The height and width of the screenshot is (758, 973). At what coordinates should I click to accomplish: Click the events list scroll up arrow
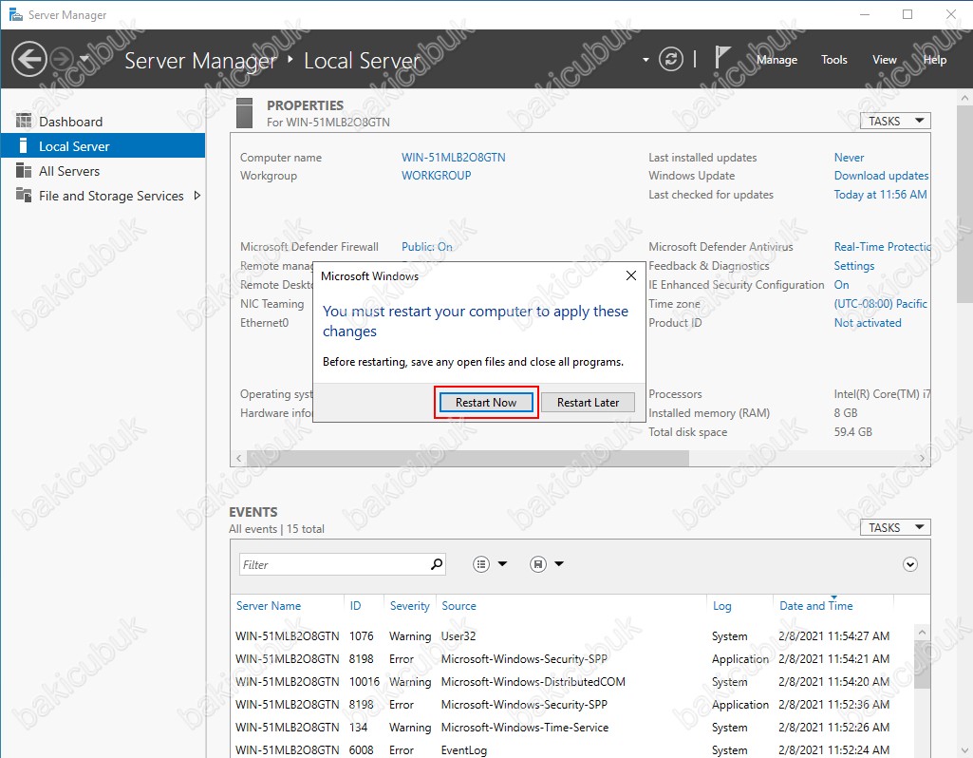922,632
